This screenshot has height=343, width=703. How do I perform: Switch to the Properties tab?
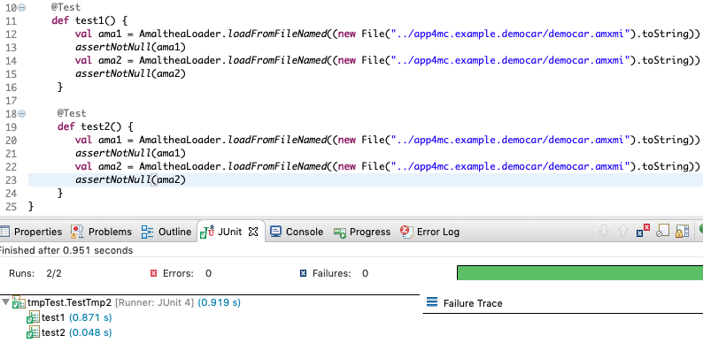coord(31,232)
